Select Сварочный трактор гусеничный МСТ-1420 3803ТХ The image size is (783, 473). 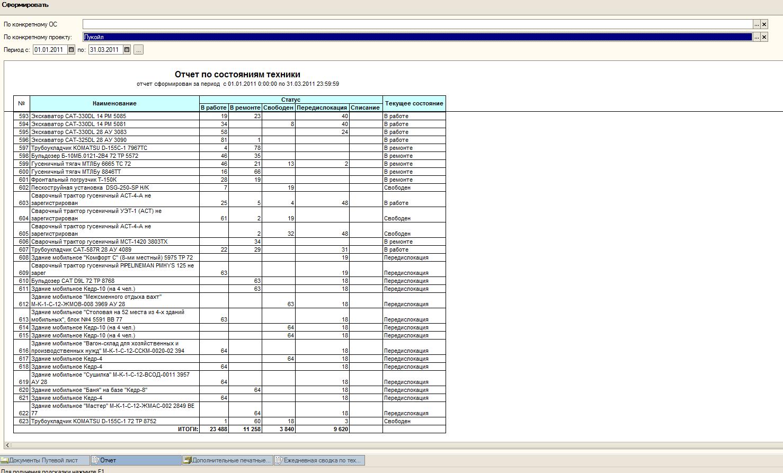[229, 242]
